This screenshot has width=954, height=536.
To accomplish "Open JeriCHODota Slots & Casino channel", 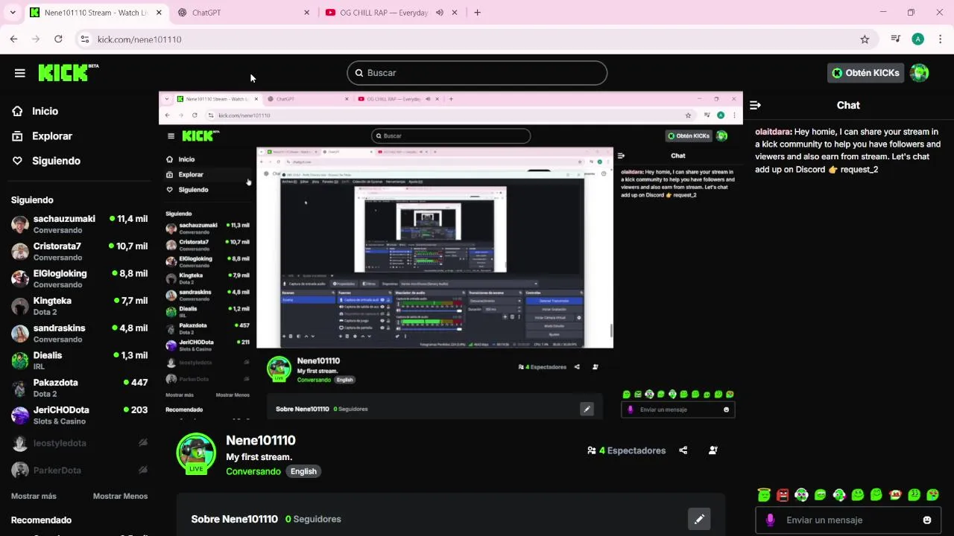I will (x=79, y=415).
